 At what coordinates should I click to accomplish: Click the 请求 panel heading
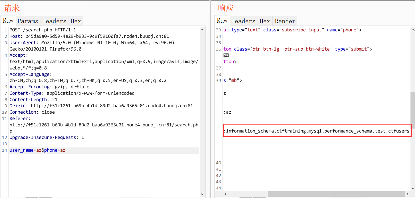pos(12,8)
